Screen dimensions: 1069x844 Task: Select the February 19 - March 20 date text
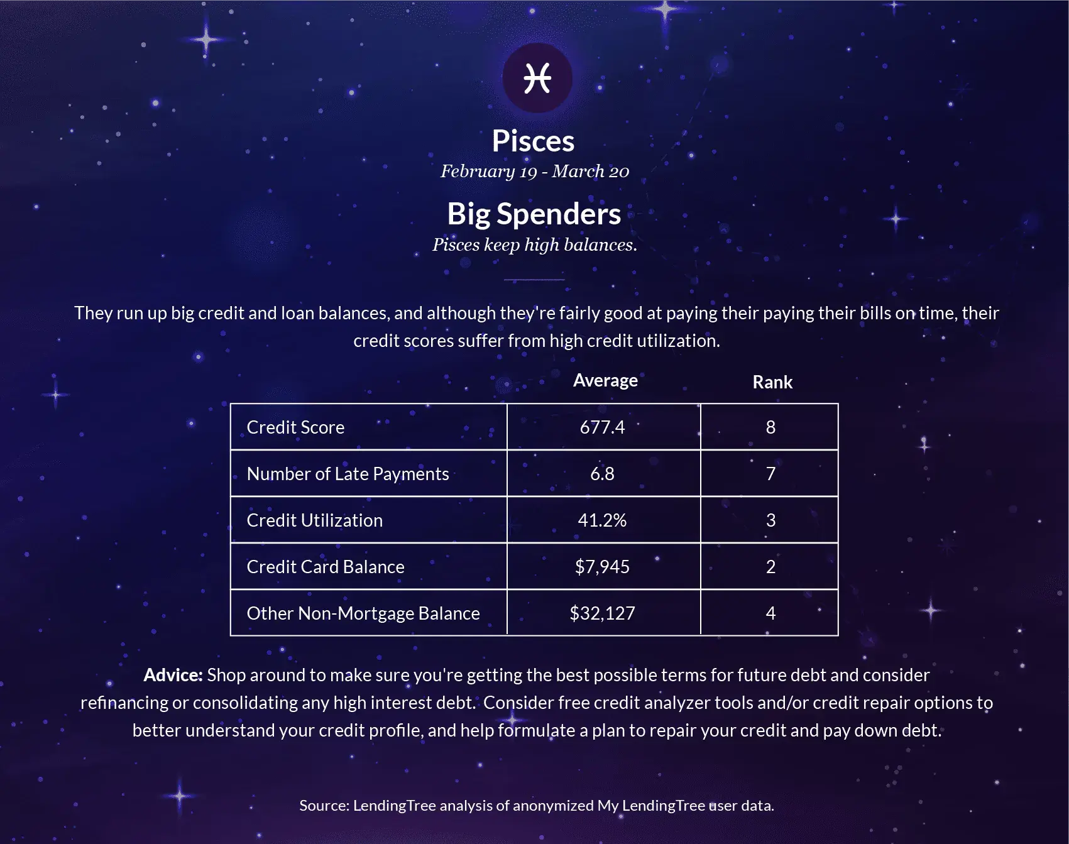(x=534, y=172)
